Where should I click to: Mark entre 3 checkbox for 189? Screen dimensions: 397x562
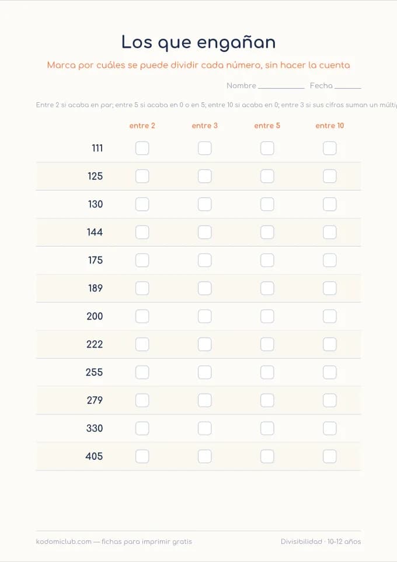204,288
